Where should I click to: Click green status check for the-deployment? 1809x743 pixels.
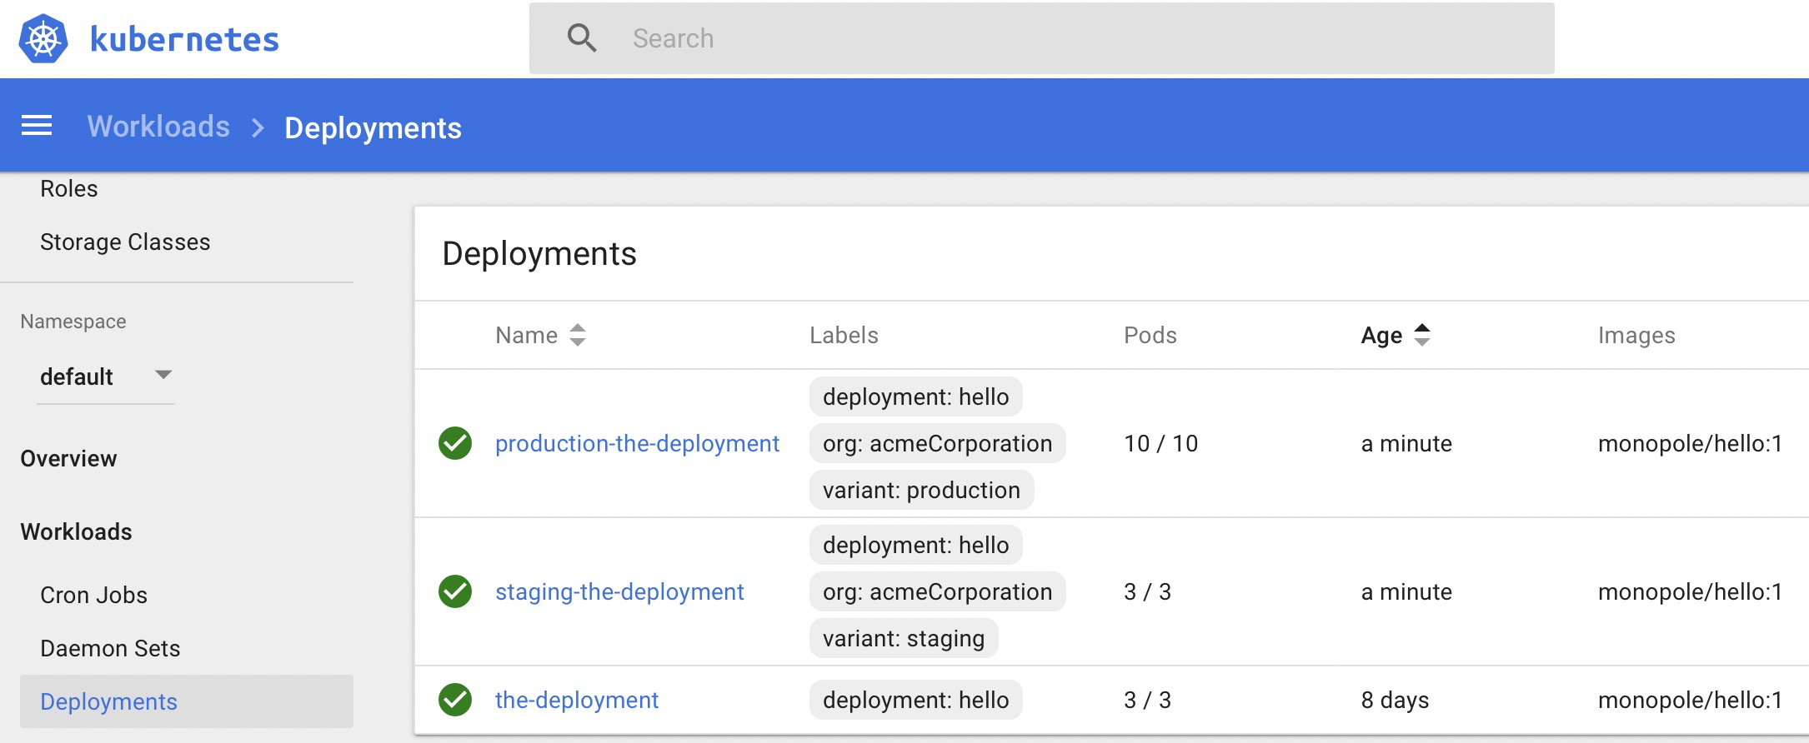[x=455, y=700]
